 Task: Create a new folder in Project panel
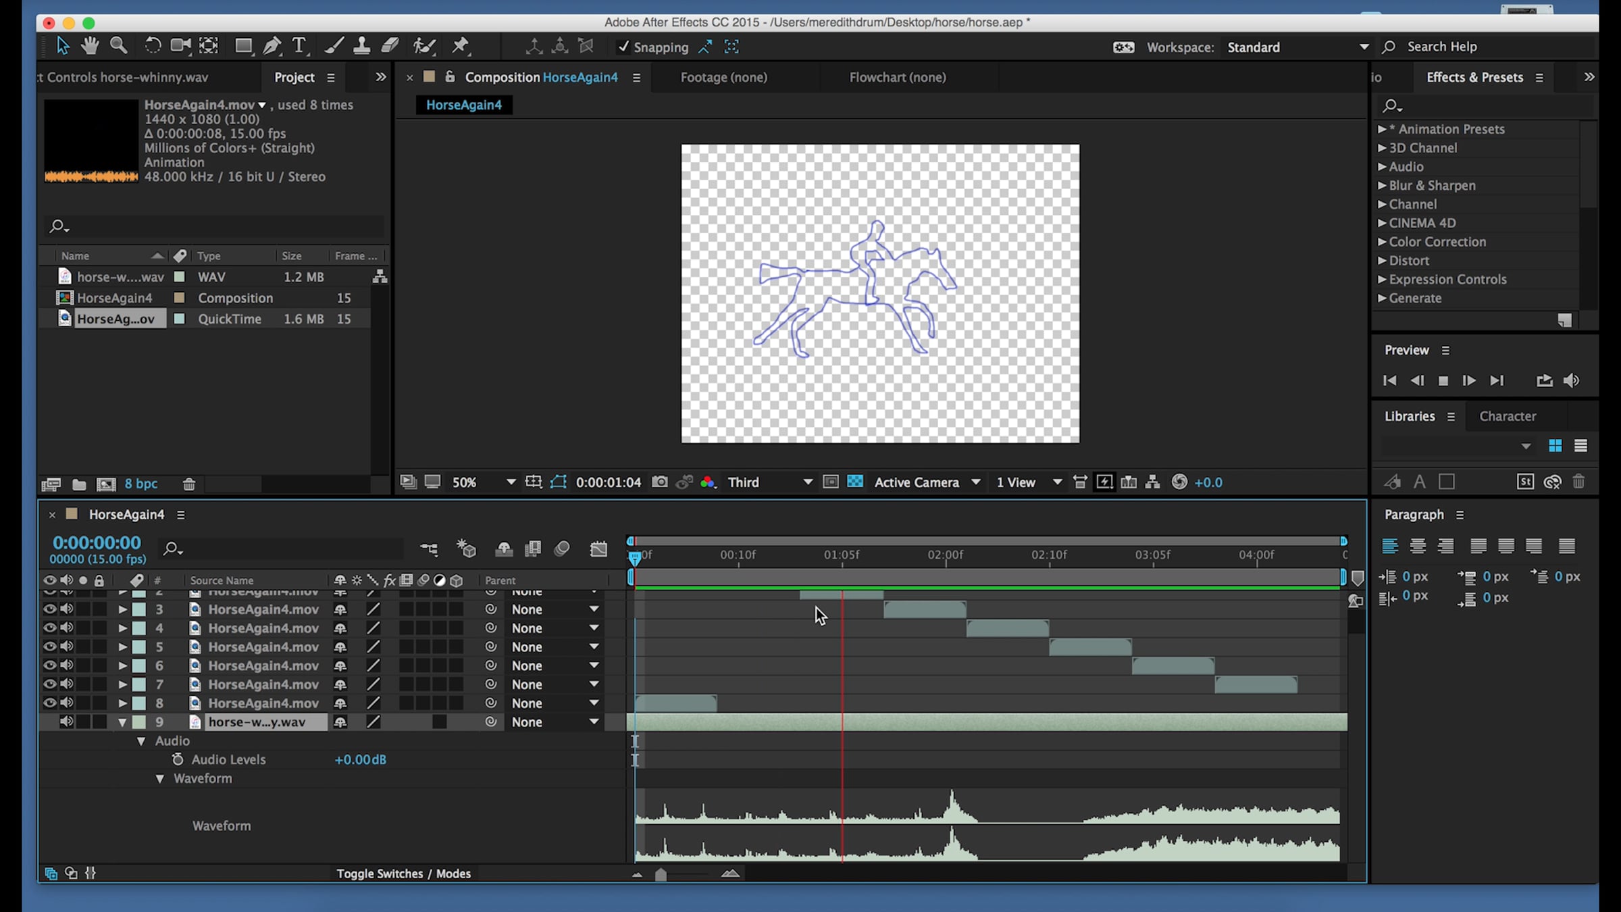click(x=79, y=484)
